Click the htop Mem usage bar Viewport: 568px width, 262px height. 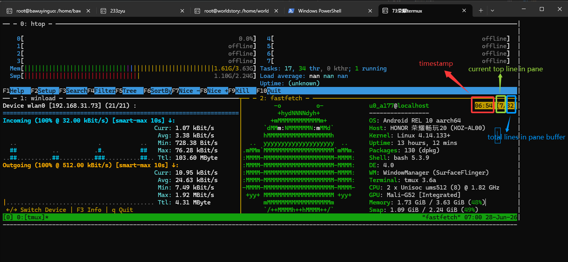coord(133,69)
